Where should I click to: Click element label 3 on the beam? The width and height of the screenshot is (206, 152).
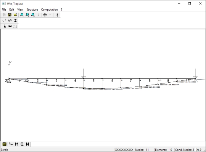coord(56,80)
